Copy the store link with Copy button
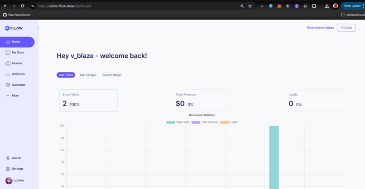The image size is (365, 189). click(x=346, y=28)
